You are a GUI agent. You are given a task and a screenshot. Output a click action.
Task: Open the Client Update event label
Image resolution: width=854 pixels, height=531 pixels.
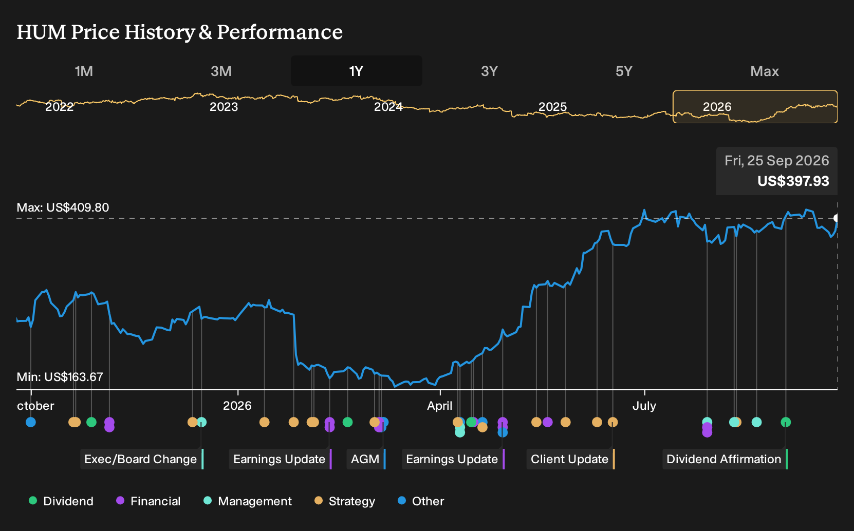pyautogui.click(x=571, y=459)
